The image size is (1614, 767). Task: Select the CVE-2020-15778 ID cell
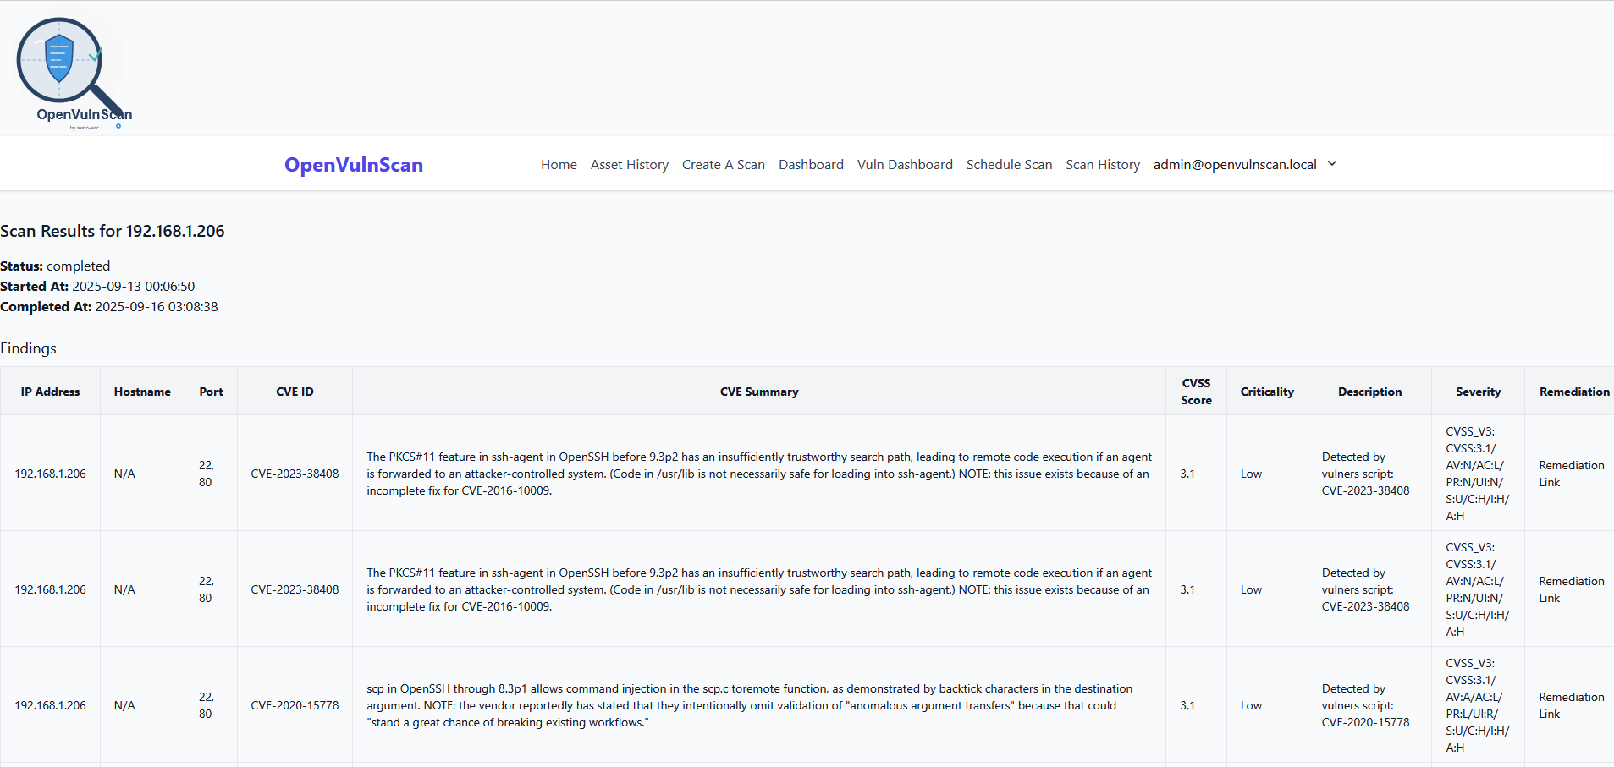(x=295, y=705)
